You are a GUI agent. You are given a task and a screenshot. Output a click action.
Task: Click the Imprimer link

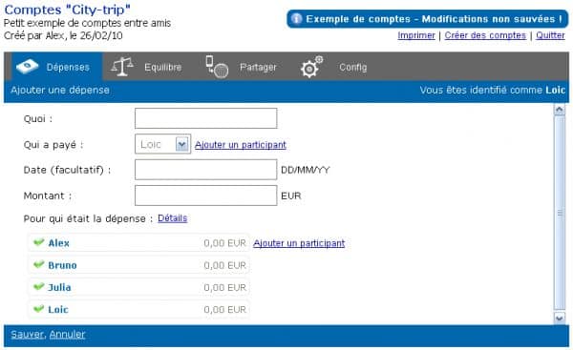tap(416, 35)
